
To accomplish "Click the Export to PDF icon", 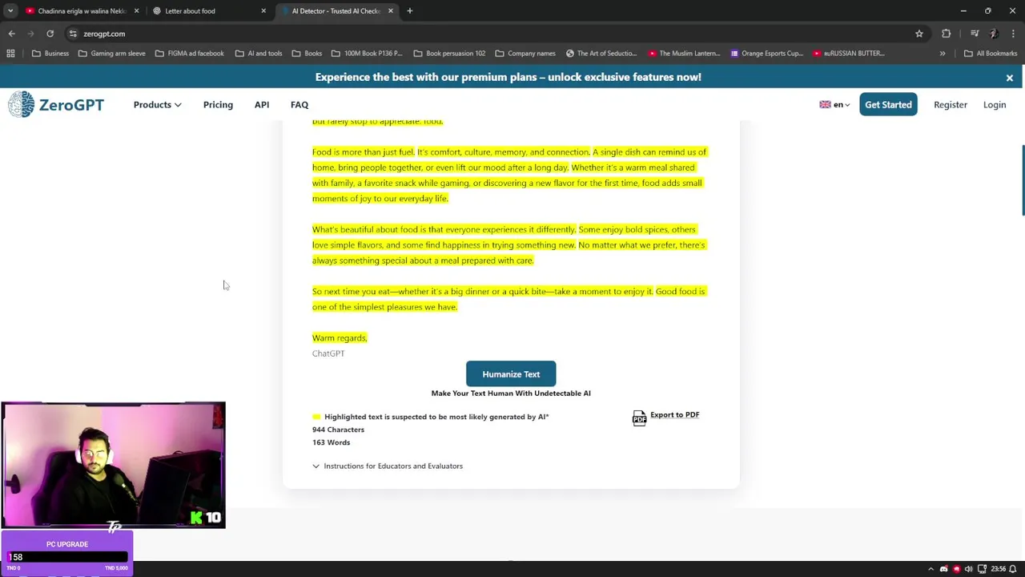I will point(639,418).
